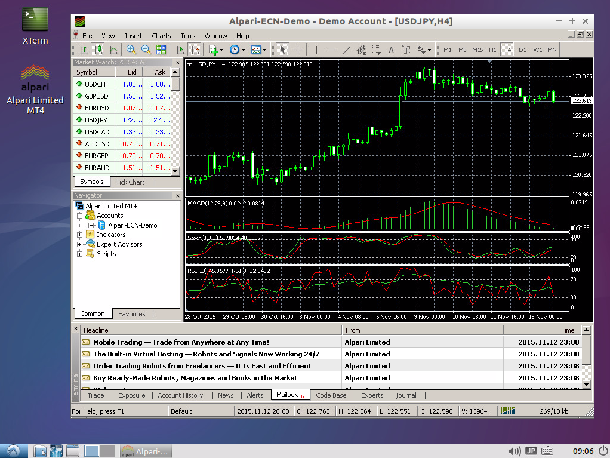Select bar chart display mode
The height and width of the screenshot is (458, 610).
(x=83, y=50)
